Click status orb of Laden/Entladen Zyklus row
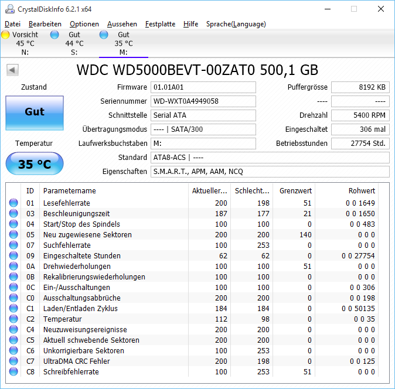This screenshot has height=389, width=395. pos(13,308)
